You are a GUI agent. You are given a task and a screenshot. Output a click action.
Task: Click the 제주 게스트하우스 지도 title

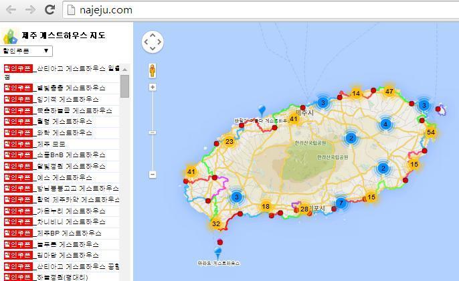click(64, 35)
